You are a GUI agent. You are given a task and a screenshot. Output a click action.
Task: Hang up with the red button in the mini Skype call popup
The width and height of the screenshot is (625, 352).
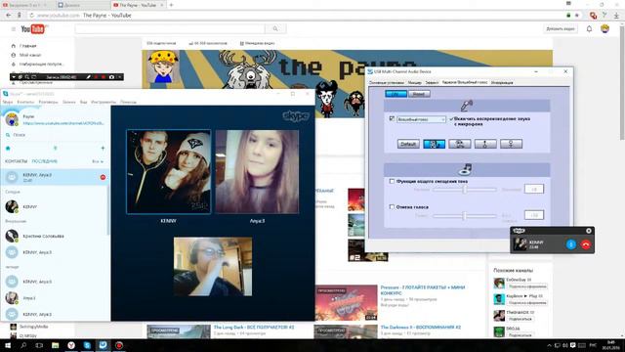[586, 244]
